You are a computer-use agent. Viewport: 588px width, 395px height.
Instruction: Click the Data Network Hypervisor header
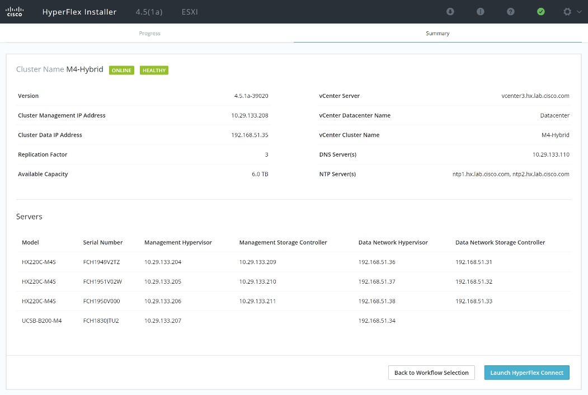point(393,242)
